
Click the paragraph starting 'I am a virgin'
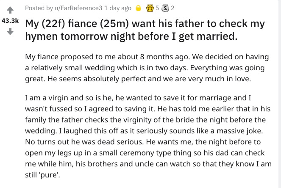148,136
